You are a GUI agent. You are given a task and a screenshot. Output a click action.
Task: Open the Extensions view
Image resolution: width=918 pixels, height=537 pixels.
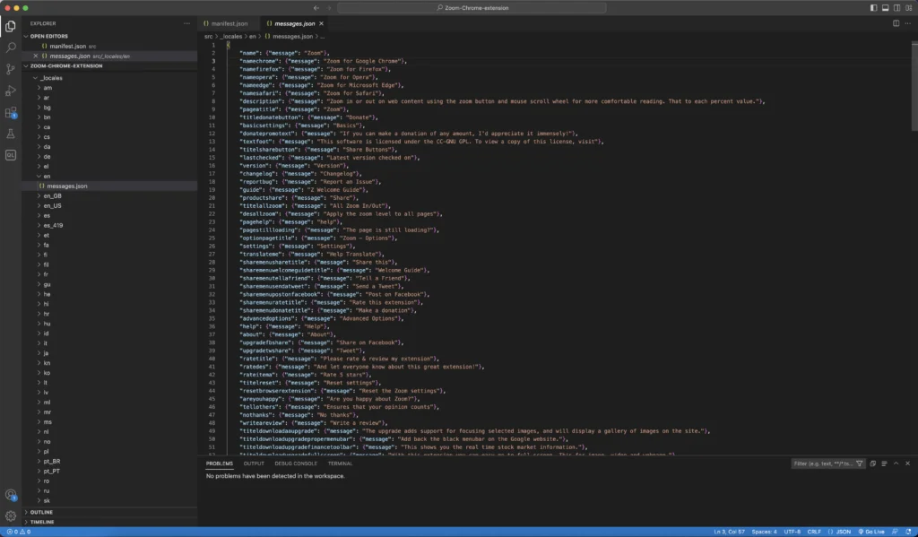11,112
